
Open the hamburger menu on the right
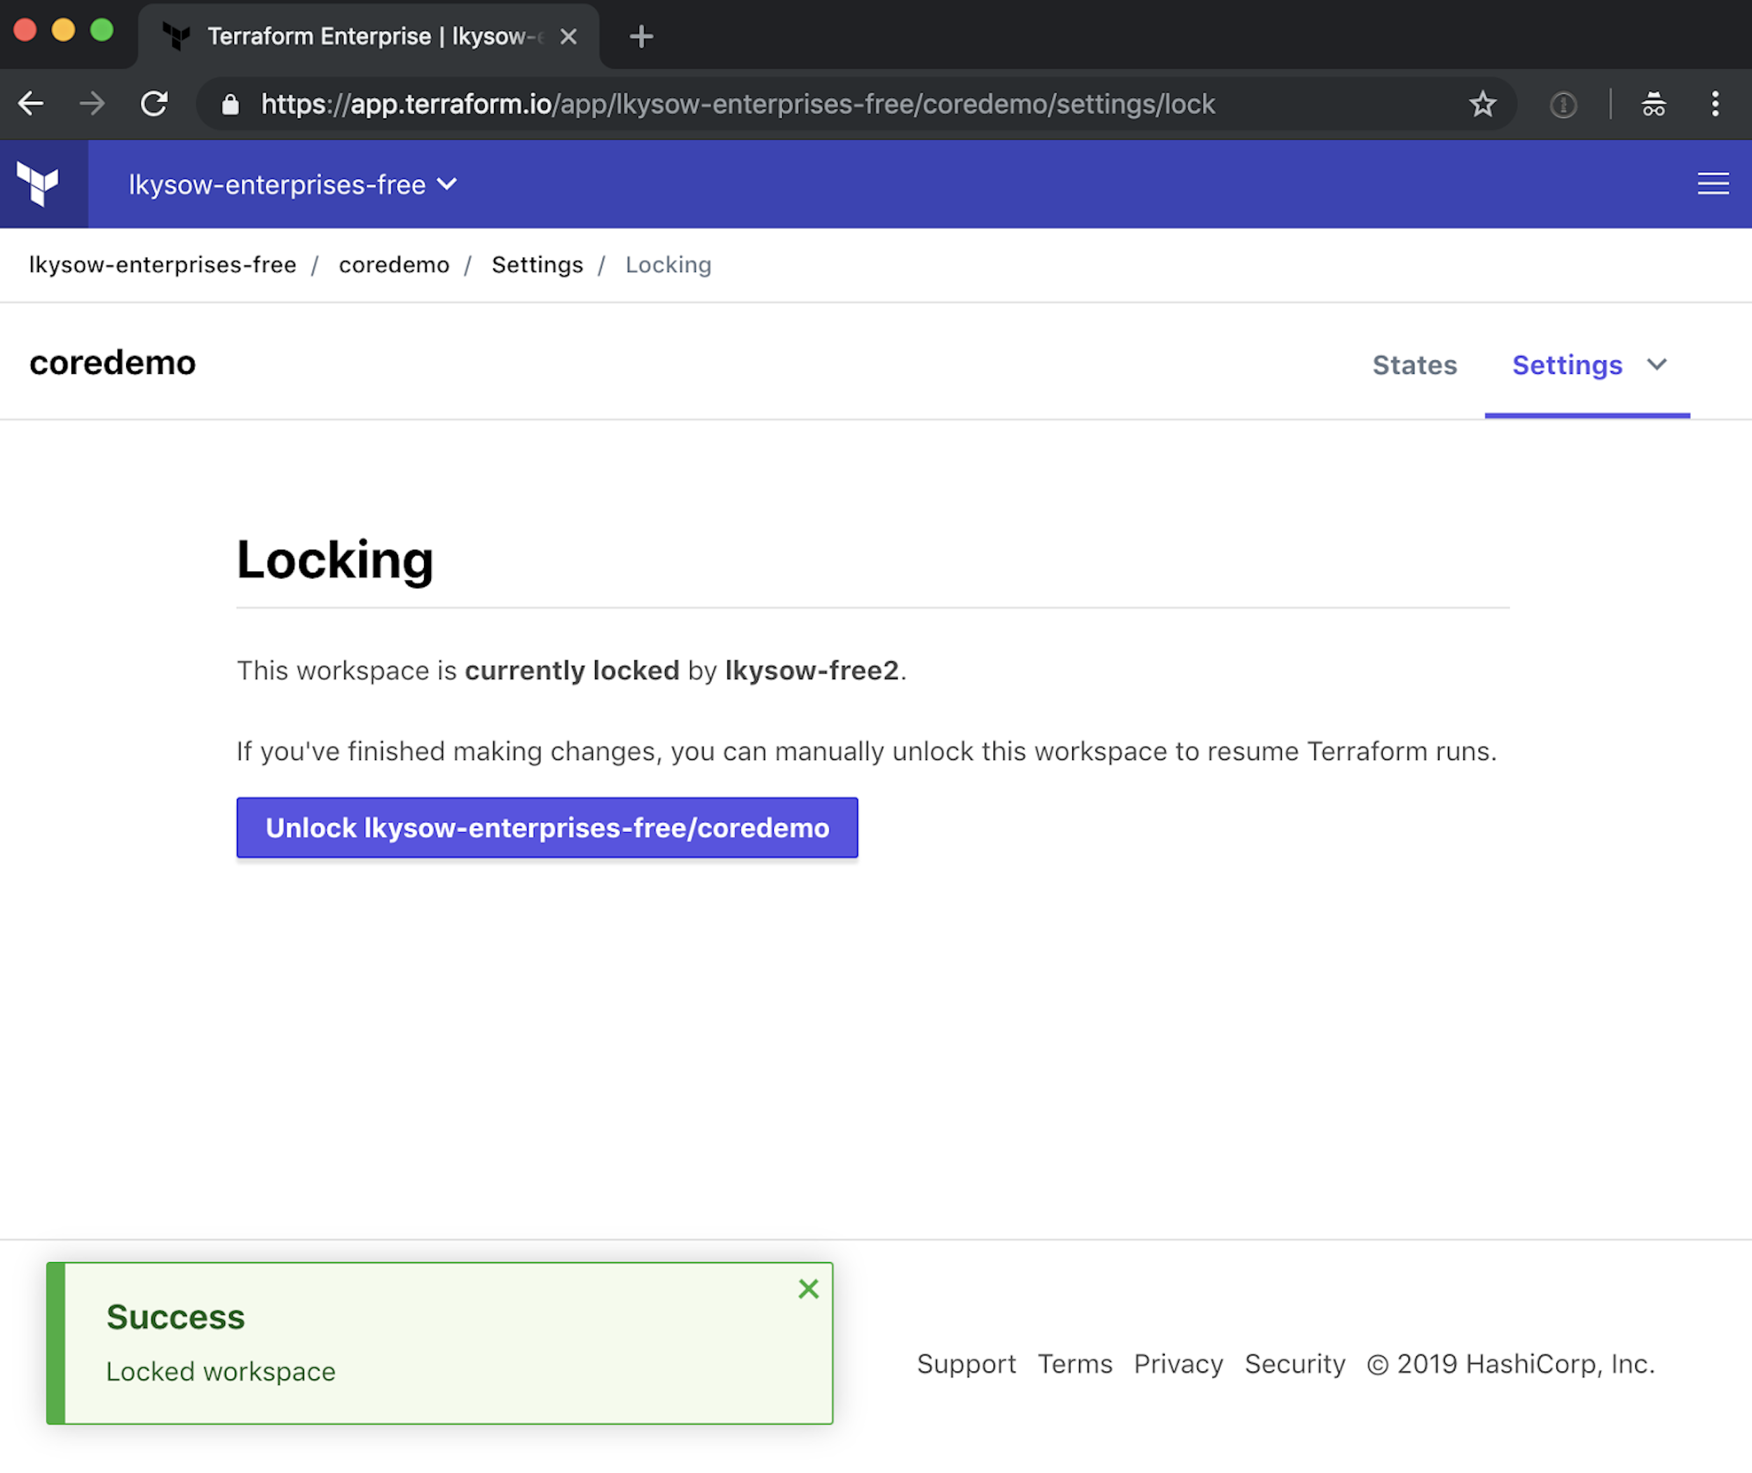tap(1713, 184)
